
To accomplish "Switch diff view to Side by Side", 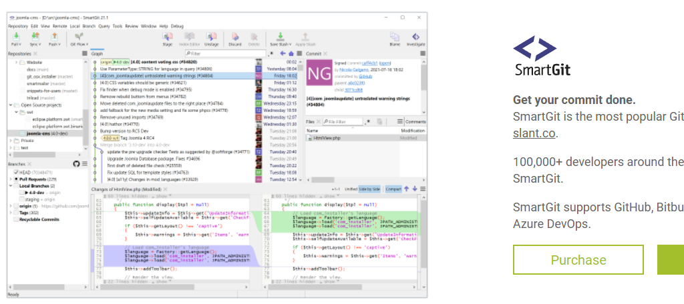I will click(x=369, y=189).
